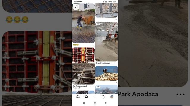Open more options for Reinforcement and formwork pin
190x106 pixels.
click(93, 86)
